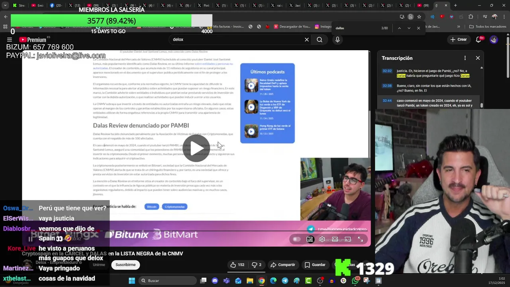
Task: Open YouTube notifications bell
Action: point(479,39)
